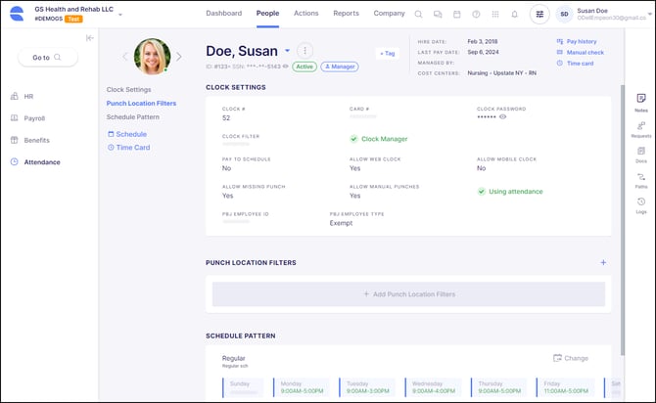Select the Sunday schedule cell
This screenshot has height=403, width=656.
[x=243, y=387]
